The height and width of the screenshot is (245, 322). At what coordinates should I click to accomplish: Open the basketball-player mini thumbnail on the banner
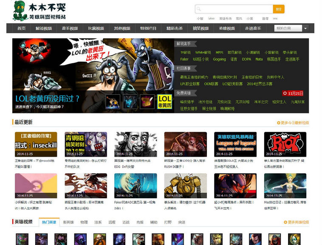click(x=113, y=101)
